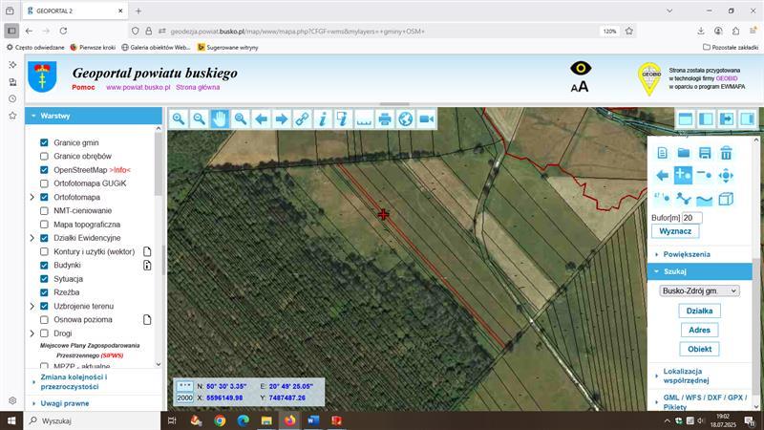Screen dimensions: 764x430
Task: Click the info 'i' identify tool
Action: 323,118
